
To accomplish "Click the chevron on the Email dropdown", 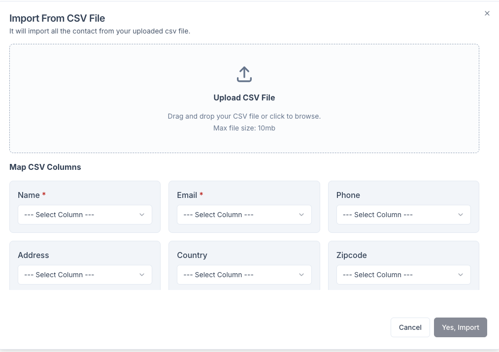I will [301, 215].
